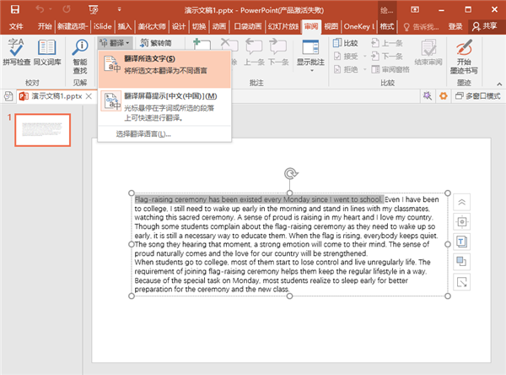Click 结束审阅 end review
Viewport: 506px width, 375px height.
(x=428, y=52)
